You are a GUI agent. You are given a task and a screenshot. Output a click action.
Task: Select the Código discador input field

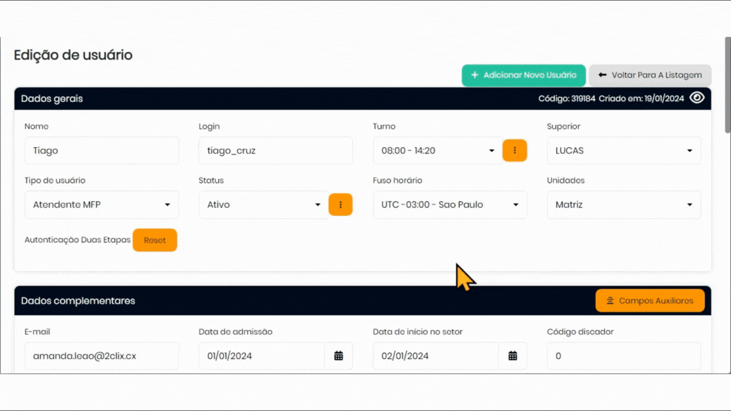pos(623,356)
